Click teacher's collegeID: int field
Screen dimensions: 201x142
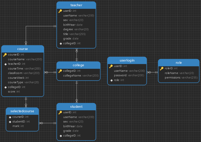[72, 43]
